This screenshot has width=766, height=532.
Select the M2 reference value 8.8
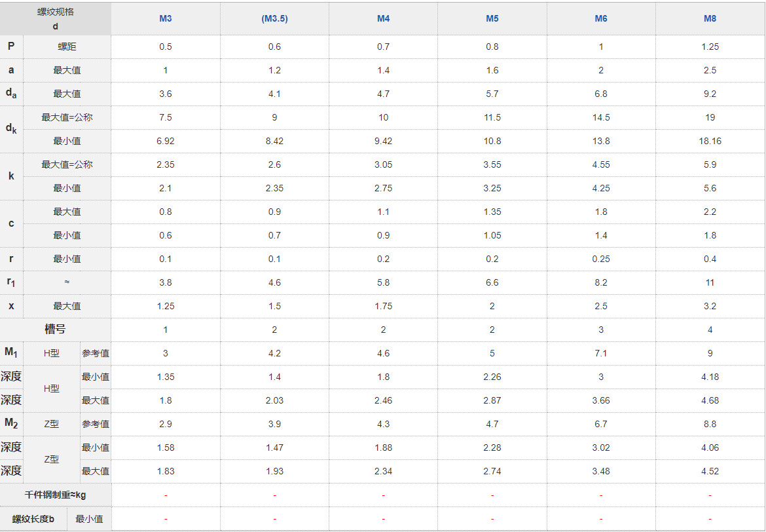(710, 424)
